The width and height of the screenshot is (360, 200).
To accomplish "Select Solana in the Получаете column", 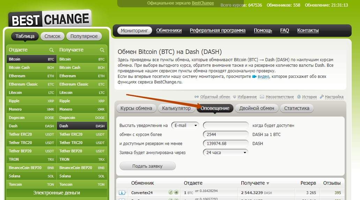I will point(82,176).
